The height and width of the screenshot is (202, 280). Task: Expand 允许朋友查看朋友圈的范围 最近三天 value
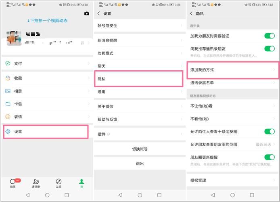263,145
